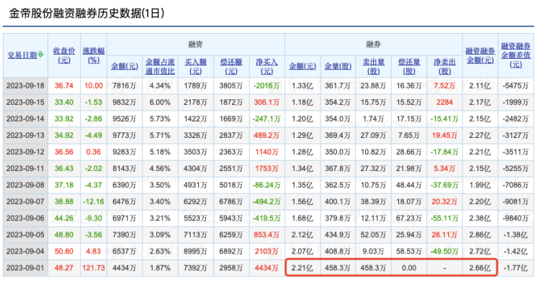This screenshot has height=281, width=538.
Task: Select the 2023-09-08 date cell
Action: point(25,185)
